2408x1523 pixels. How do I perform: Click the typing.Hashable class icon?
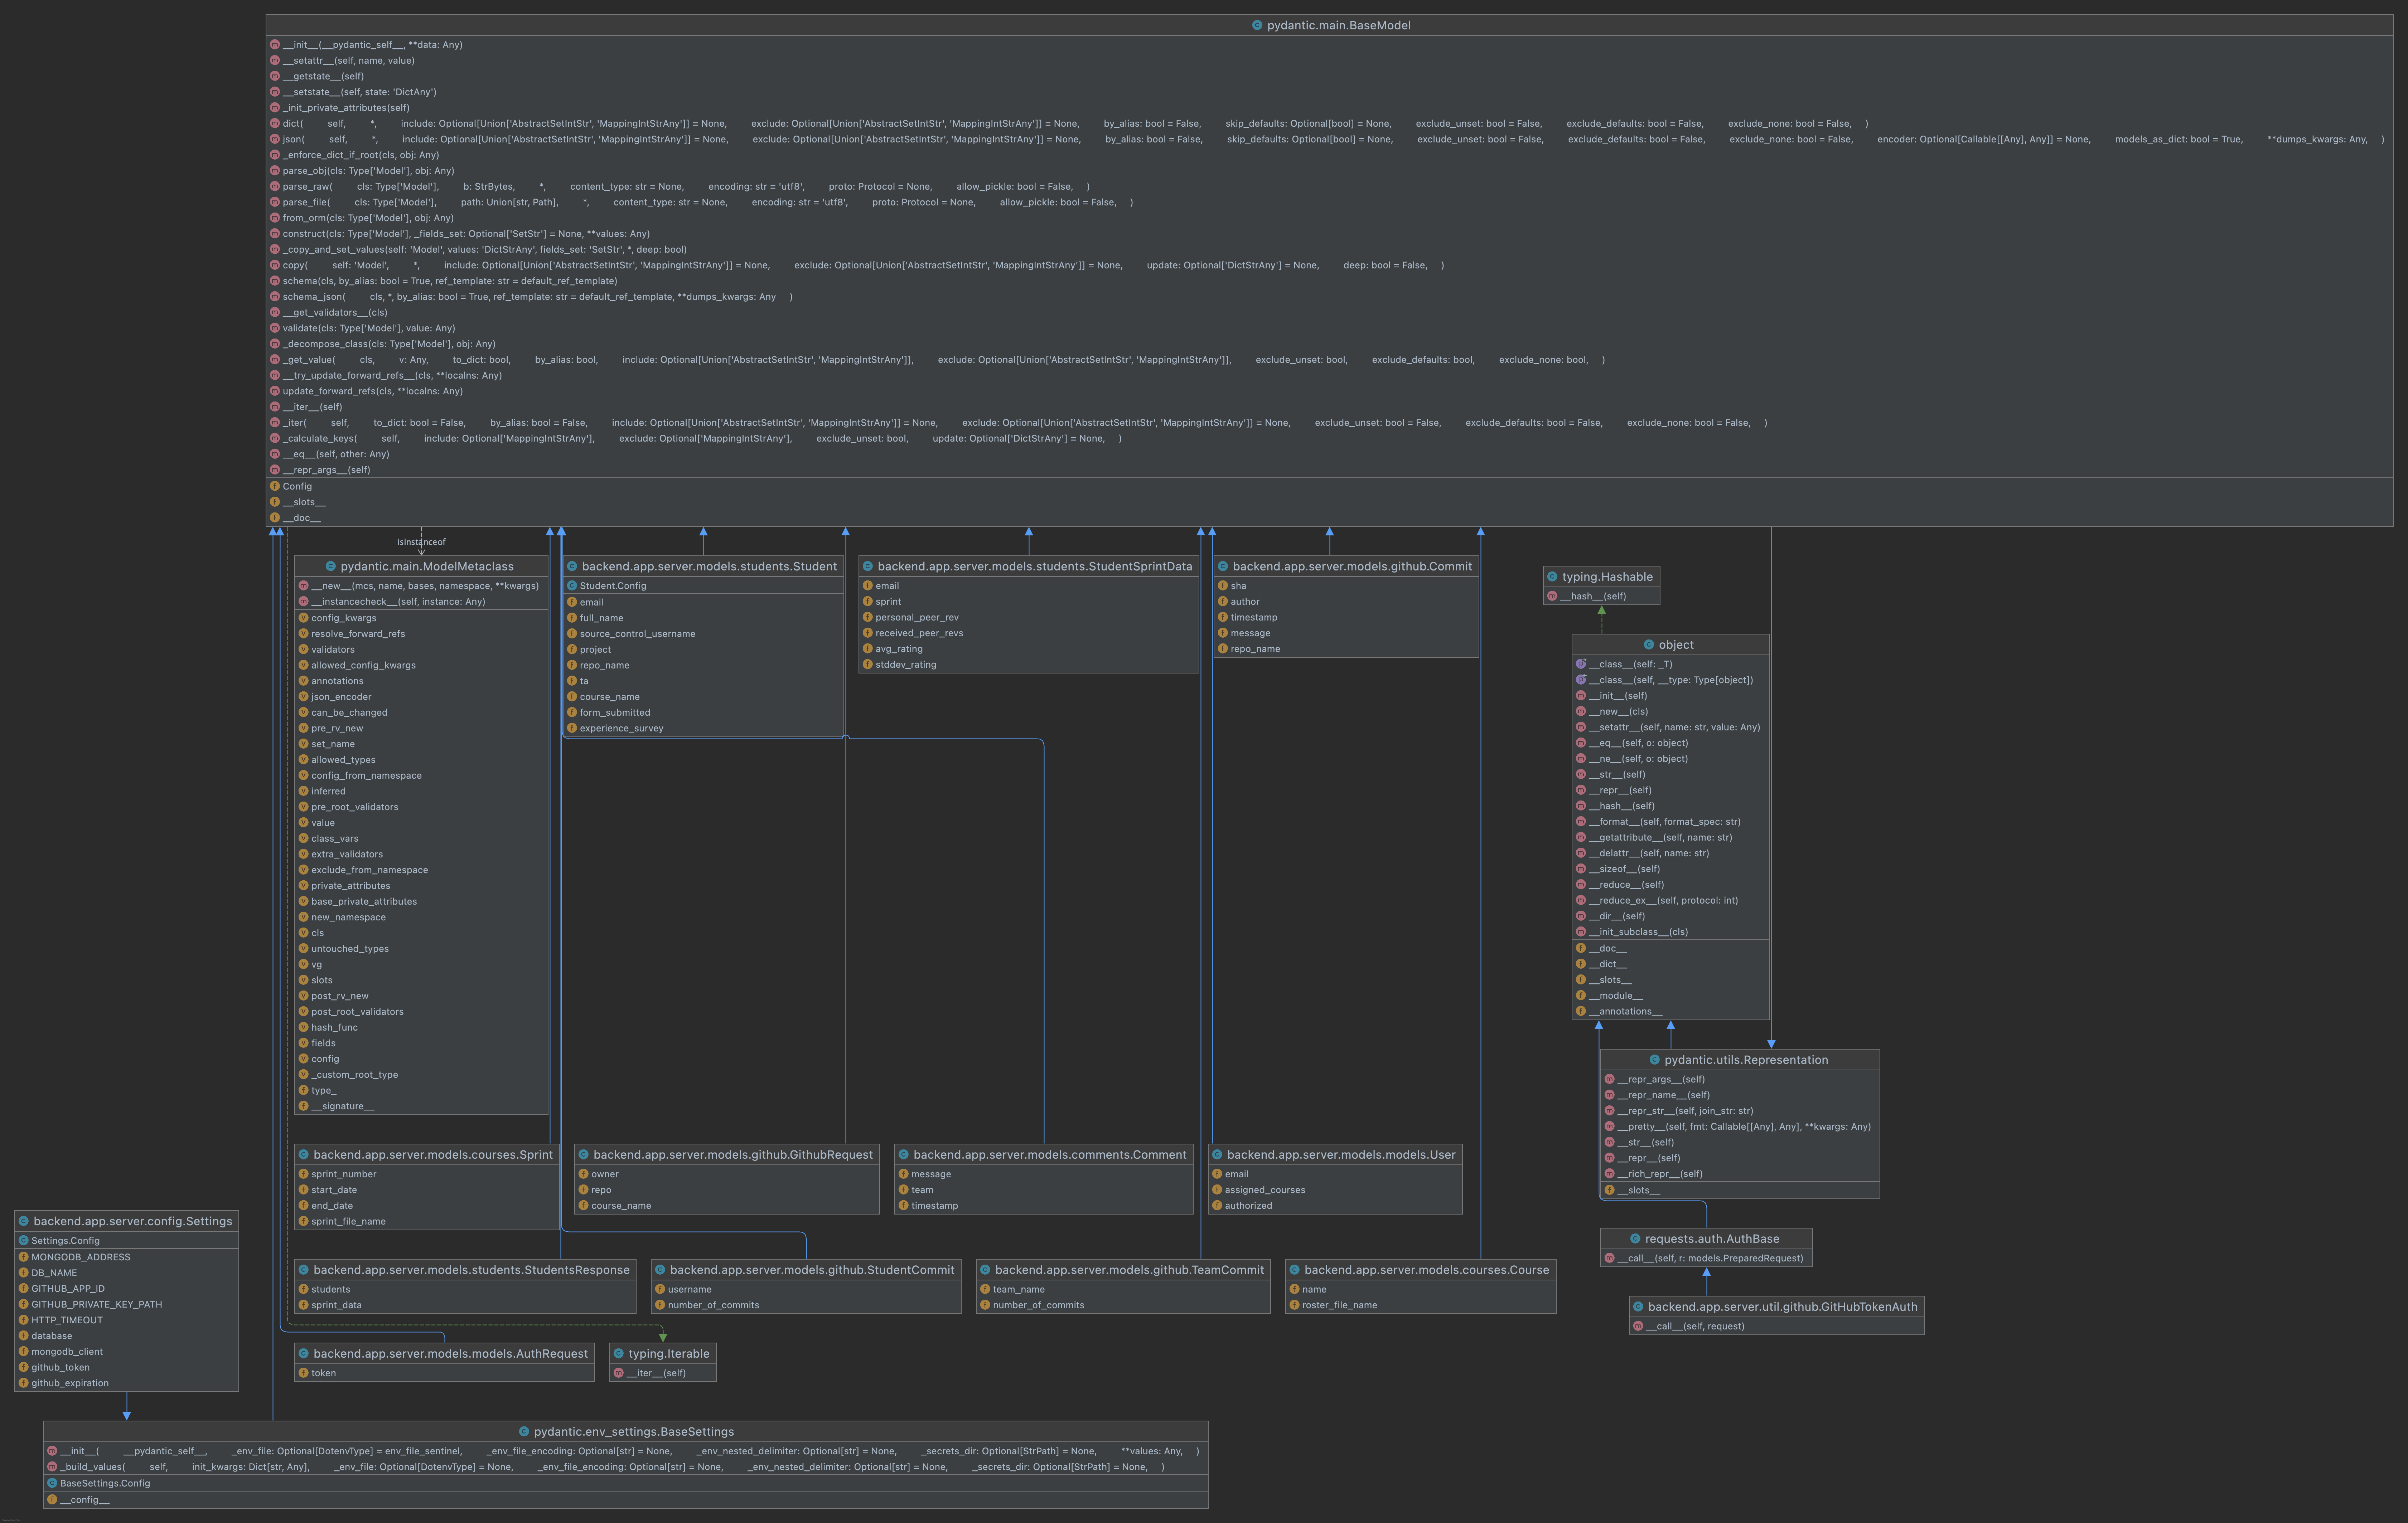1552,576
